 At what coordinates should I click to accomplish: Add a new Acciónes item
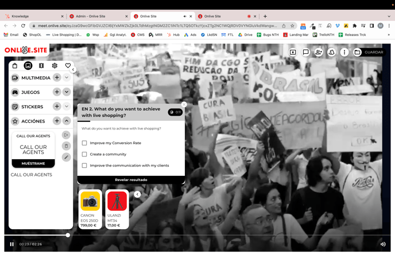57,121
